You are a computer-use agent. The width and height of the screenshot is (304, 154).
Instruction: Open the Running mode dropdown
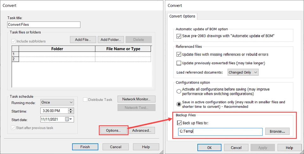click(x=57, y=102)
